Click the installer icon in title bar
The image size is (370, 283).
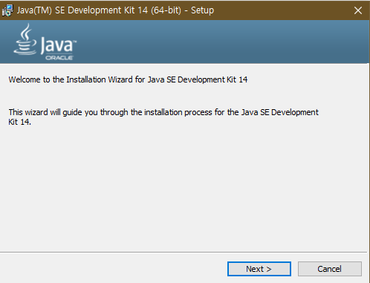click(x=7, y=10)
